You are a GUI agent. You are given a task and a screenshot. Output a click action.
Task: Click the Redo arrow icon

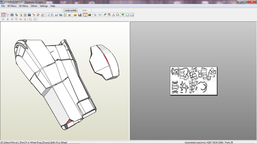click(x=42, y=15)
